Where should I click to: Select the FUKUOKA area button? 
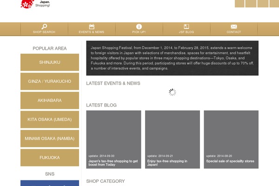[50, 158]
